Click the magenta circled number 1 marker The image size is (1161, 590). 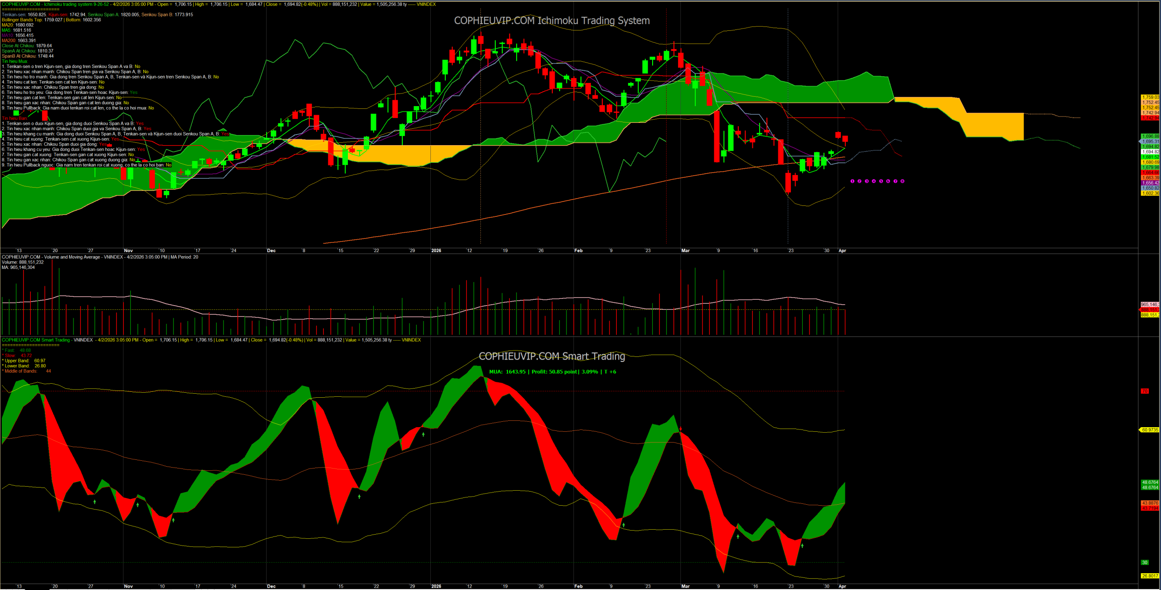point(852,181)
